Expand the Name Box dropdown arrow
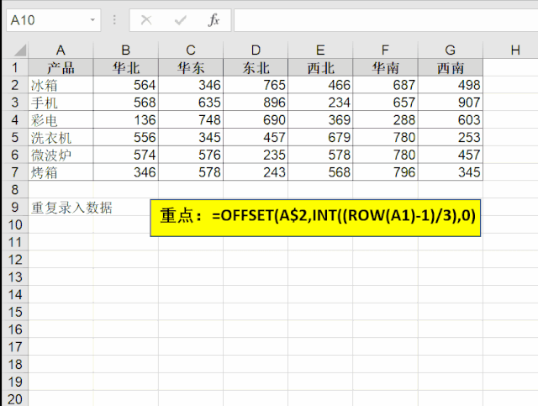 pyautogui.click(x=92, y=20)
